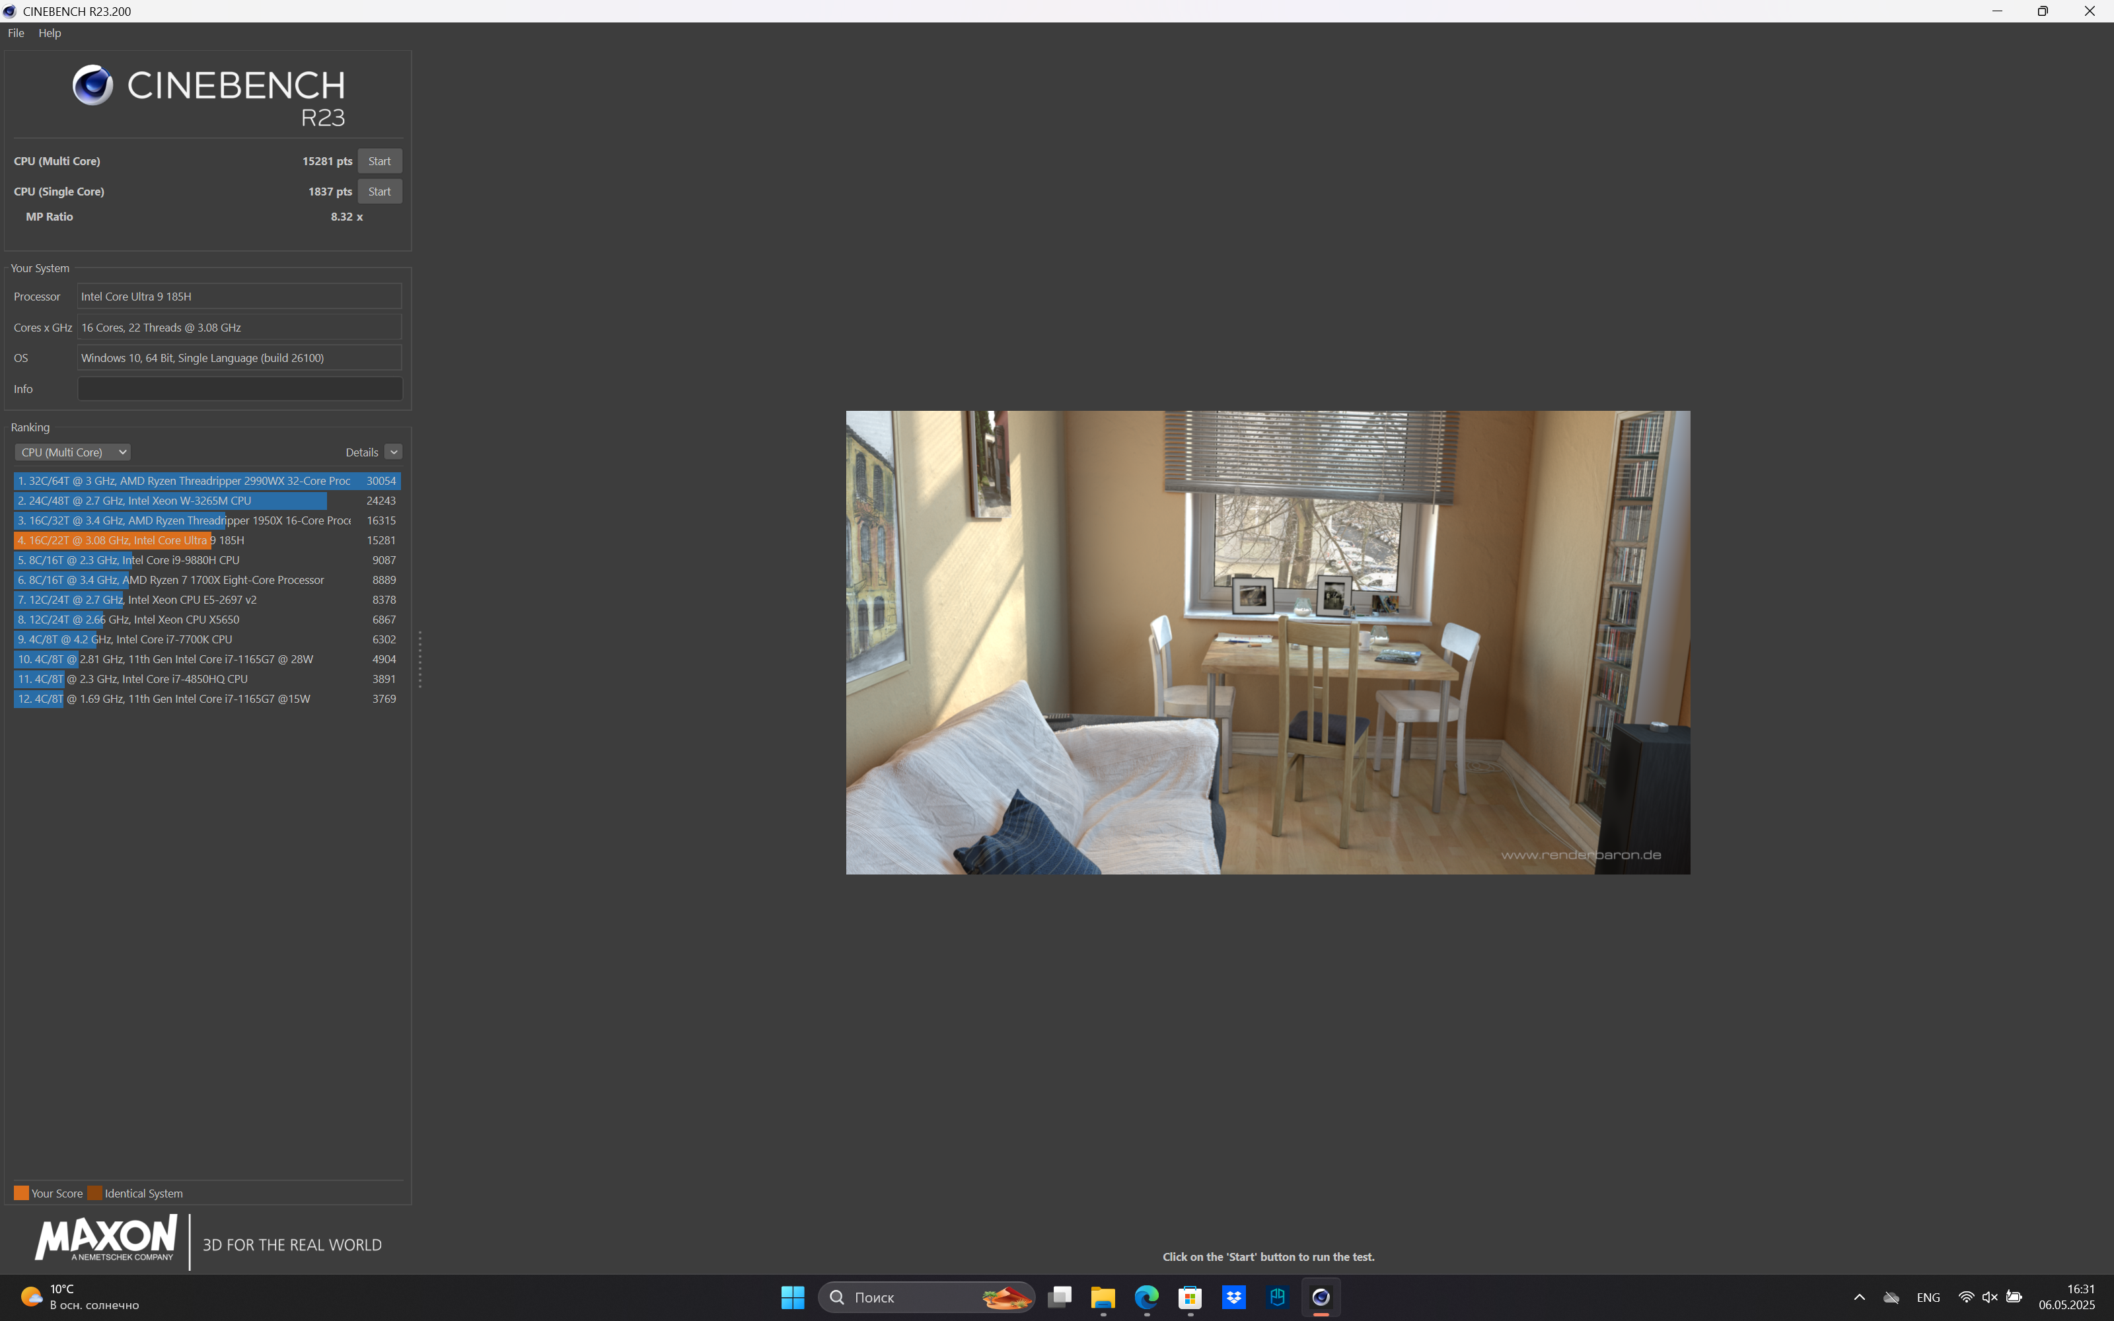Click the panel splitter grip dots
The height and width of the screenshot is (1321, 2114).
pos(420,659)
